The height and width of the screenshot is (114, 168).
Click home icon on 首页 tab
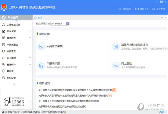point(35,18)
